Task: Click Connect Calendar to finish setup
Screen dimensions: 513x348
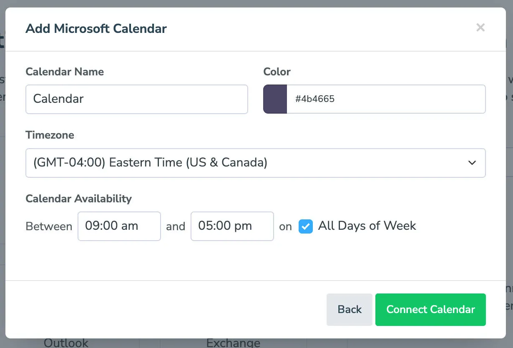Action: pyautogui.click(x=430, y=309)
